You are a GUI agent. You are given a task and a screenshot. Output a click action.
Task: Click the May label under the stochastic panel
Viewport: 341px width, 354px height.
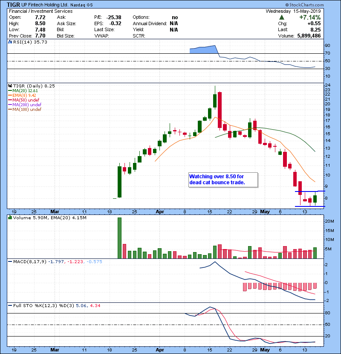tap(265, 350)
